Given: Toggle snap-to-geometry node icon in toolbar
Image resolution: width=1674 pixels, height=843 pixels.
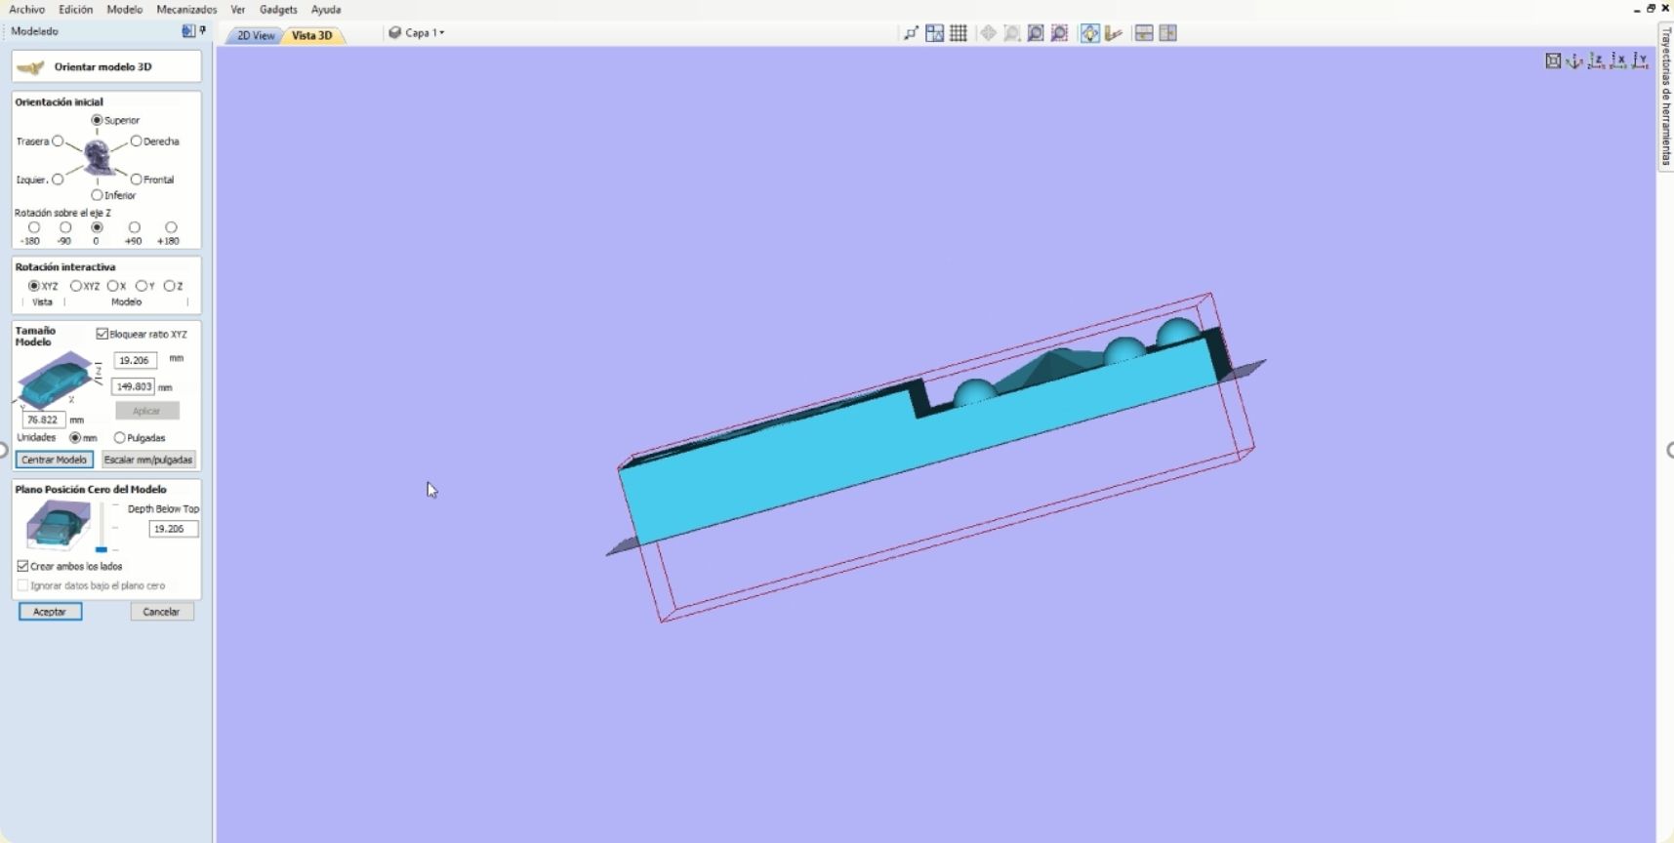Looking at the screenshot, I should point(911,33).
